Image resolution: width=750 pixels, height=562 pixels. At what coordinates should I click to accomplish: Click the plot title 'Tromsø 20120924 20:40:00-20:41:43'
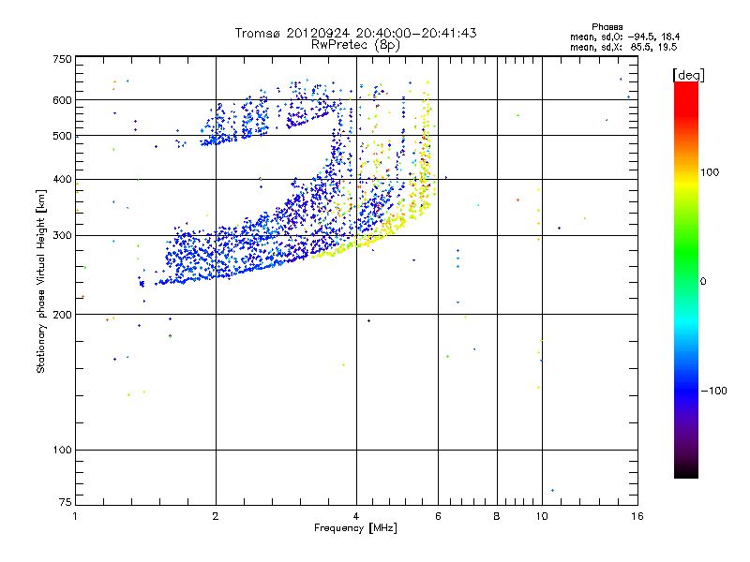click(355, 33)
